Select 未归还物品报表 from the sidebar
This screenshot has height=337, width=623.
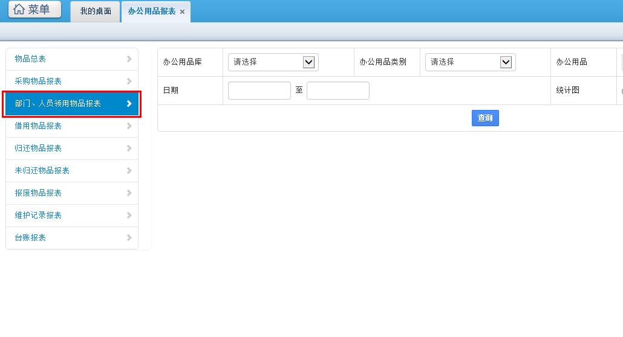42,170
